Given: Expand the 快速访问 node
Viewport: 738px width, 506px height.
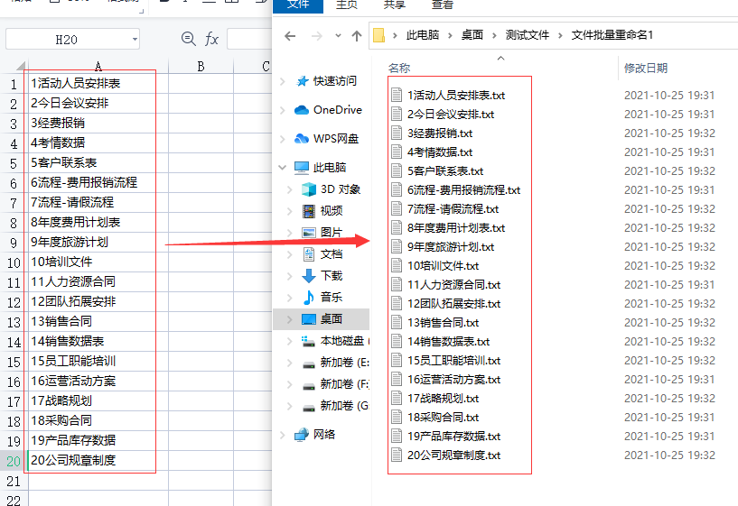Looking at the screenshot, I should click(x=283, y=82).
